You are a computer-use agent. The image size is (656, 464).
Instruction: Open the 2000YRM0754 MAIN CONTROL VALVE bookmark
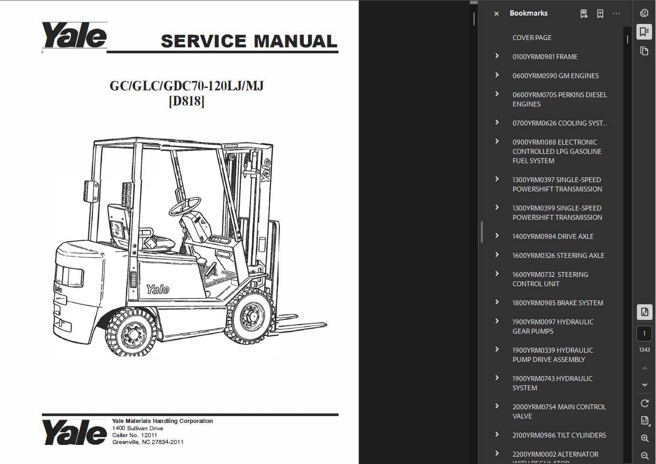point(559,411)
